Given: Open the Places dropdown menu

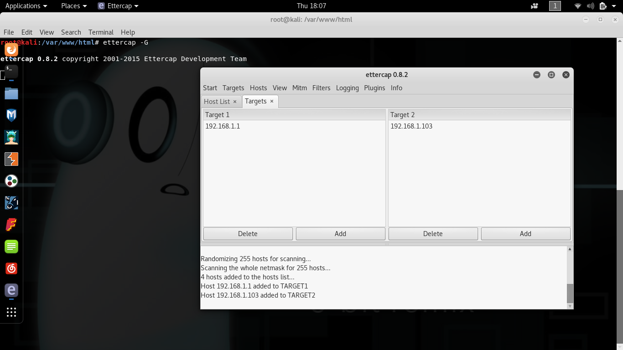Looking at the screenshot, I should (73, 6).
